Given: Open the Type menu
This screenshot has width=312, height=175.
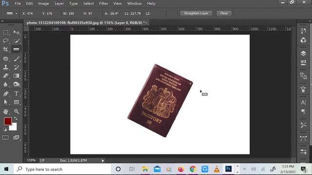Looking at the screenshot, I should [74, 3].
